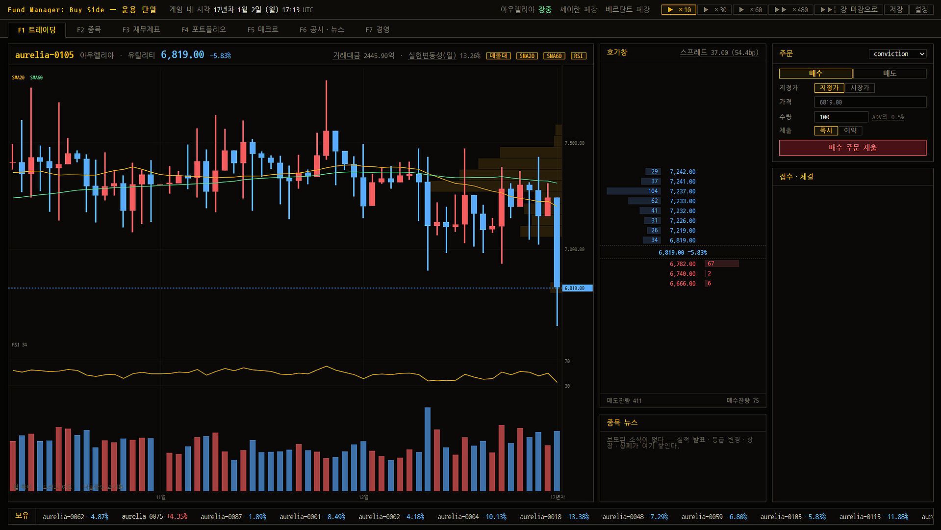Select aurelia-0075 in holdings ticker bar
The height and width of the screenshot is (530, 941).
[x=154, y=517]
